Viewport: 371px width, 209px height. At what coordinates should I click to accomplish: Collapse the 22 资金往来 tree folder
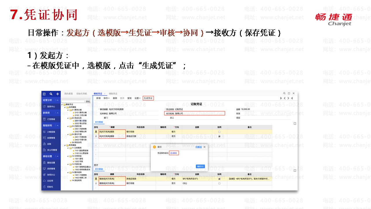point(68,118)
